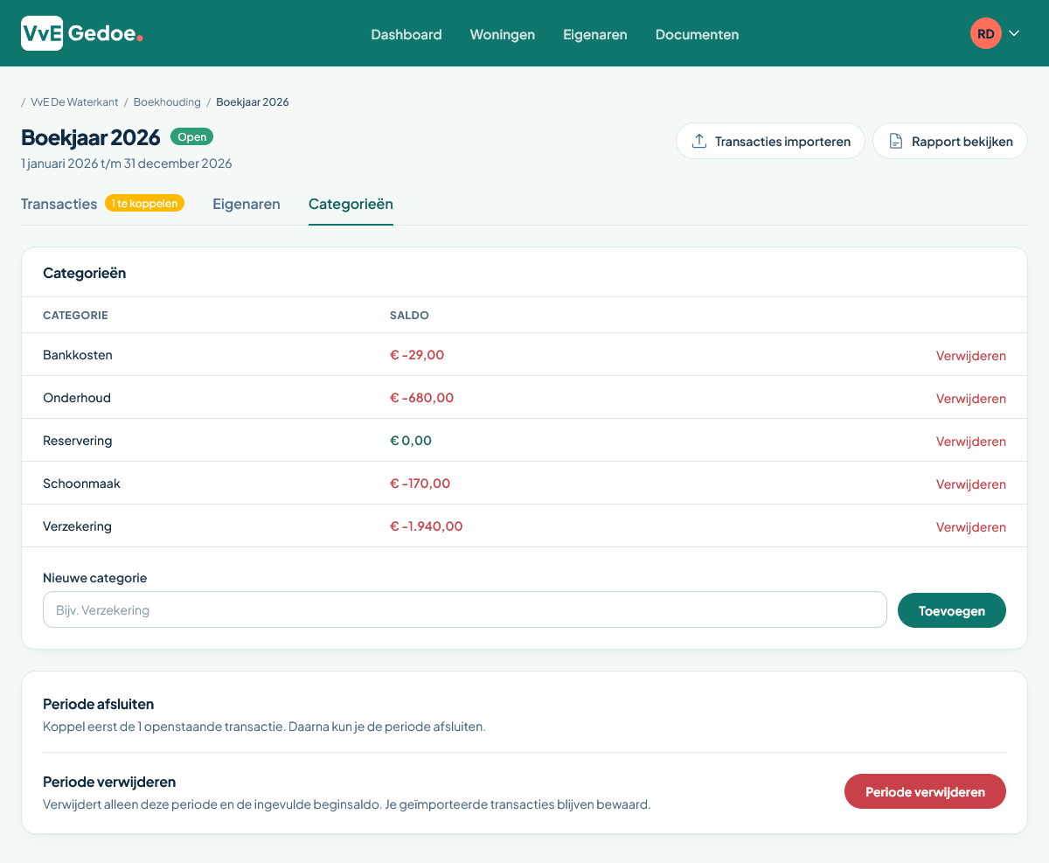Open Rapport bekijken
Image resolution: width=1049 pixels, height=863 pixels.
950,142
